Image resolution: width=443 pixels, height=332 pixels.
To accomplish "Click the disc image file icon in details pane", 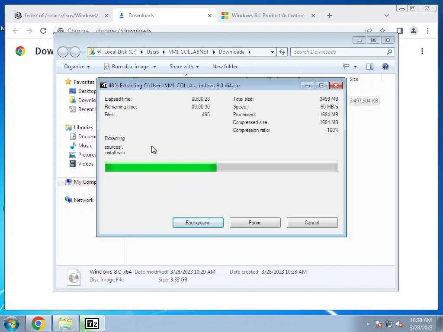I will click(74, 277).
